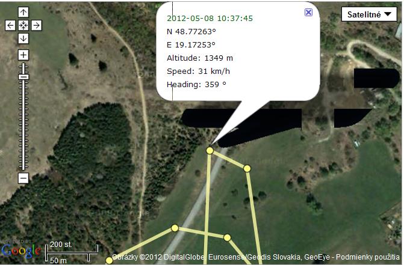
Task: Select the track point beside scale bar
Action: tap(109, 261)
